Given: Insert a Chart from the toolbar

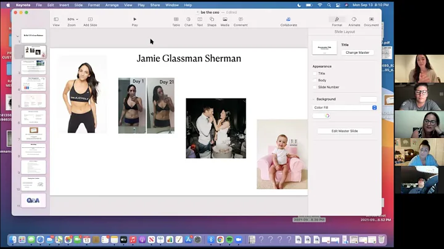Looking at the screenshot, I should 188,19.
